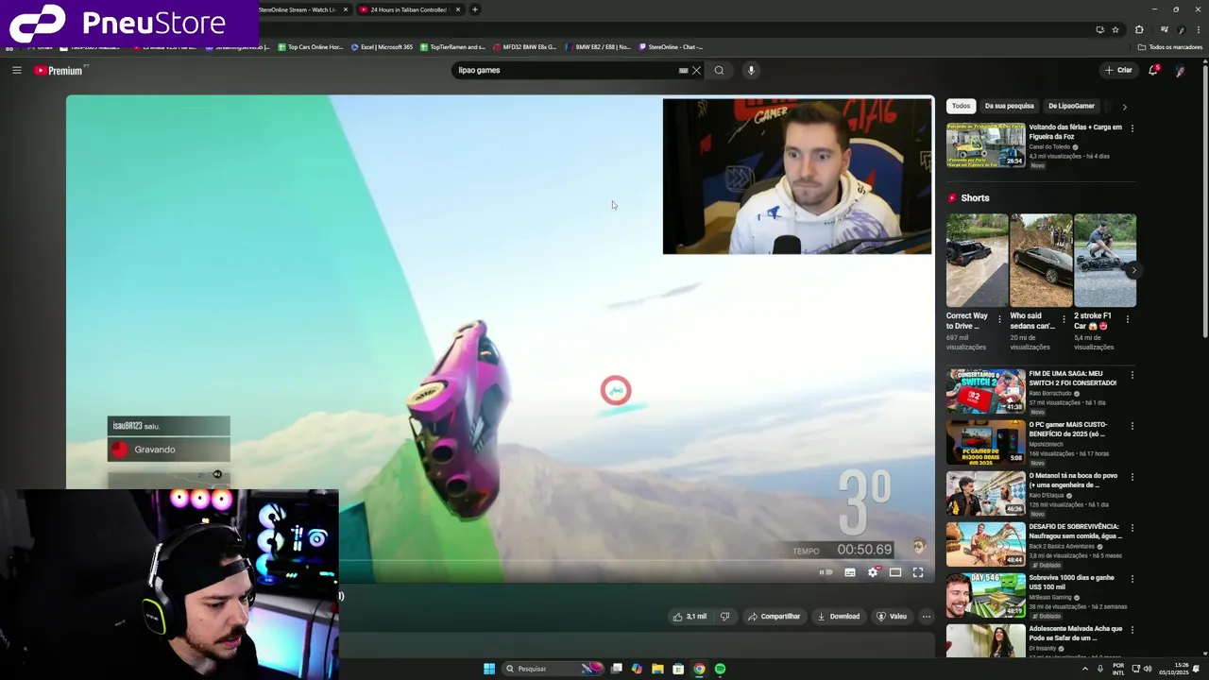
Task: Go to YouTube Premium home logo
Action: 60,71
